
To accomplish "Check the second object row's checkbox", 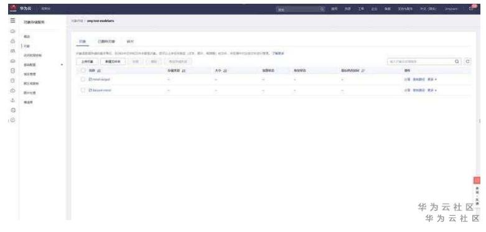I will point(83,90).
